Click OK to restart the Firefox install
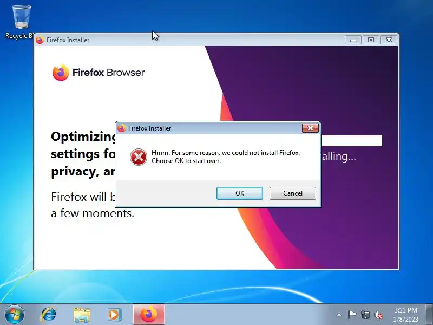The width and height of the screenshot is (433, 325). pyautogui.click(x=240, y=193)
